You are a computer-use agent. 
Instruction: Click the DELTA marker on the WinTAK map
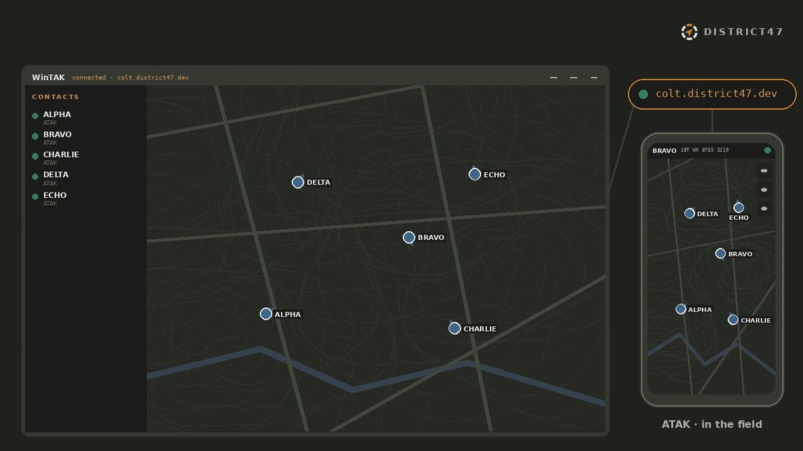298,182
